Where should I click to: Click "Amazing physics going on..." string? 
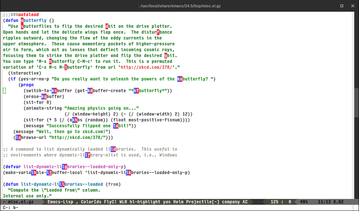coord(102,108)
